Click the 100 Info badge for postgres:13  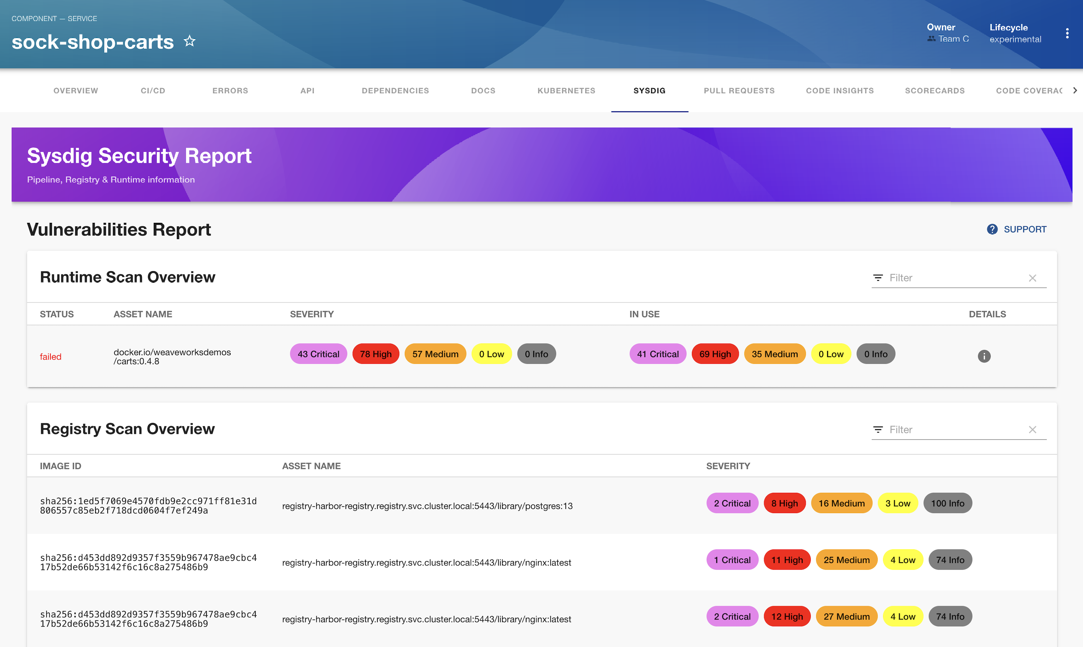coord(947,504)
